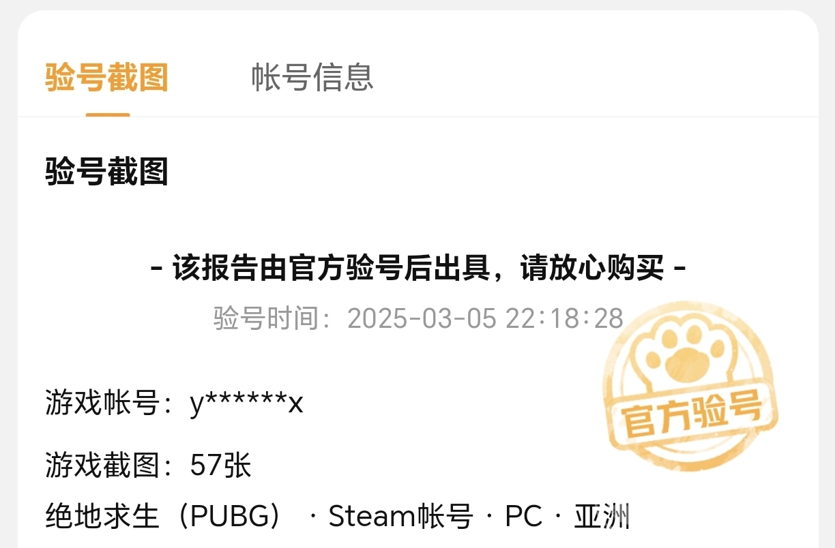Viewport: 835px width, 548px height.
Task: Tap the 亚洲 region tag
Action: click(x=602, y=517)
